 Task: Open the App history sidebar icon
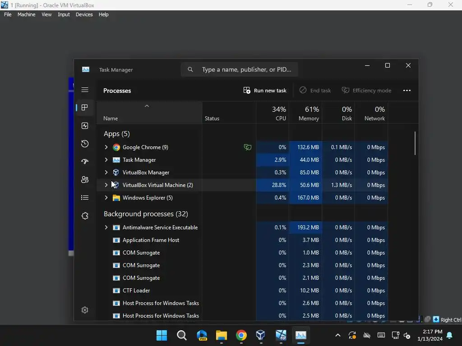point(85,144)
